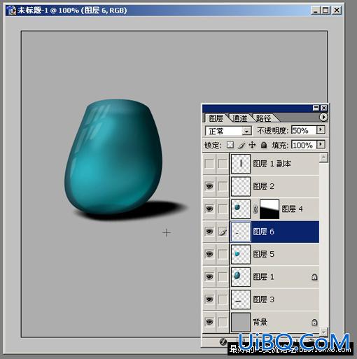
Task: Hide 图层 4 via its eye icon
Action: click(x=209, y=209)
